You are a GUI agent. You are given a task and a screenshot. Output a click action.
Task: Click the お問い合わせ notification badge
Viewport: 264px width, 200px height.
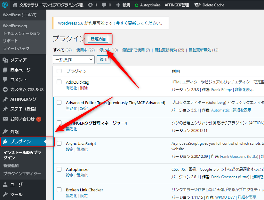[x=39, y=119]
